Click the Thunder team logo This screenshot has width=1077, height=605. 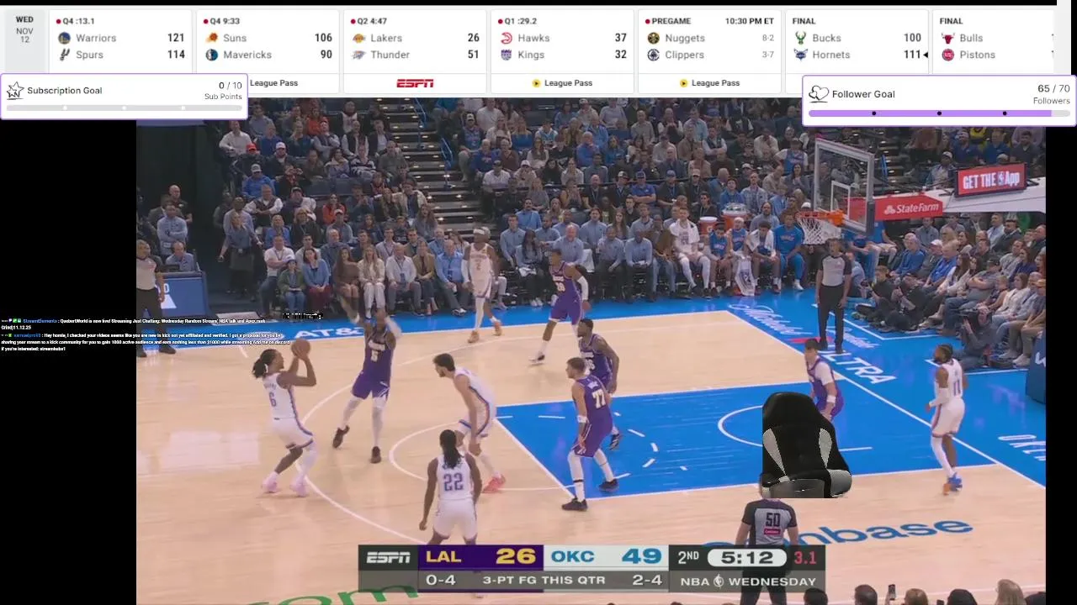pos(359,55)
